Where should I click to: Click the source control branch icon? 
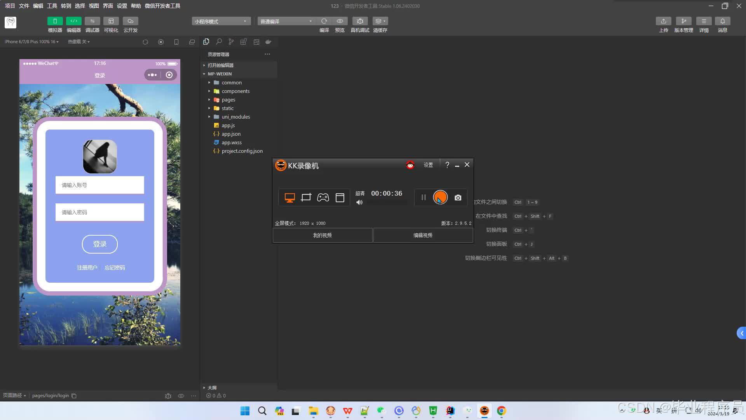coord(231,42)
